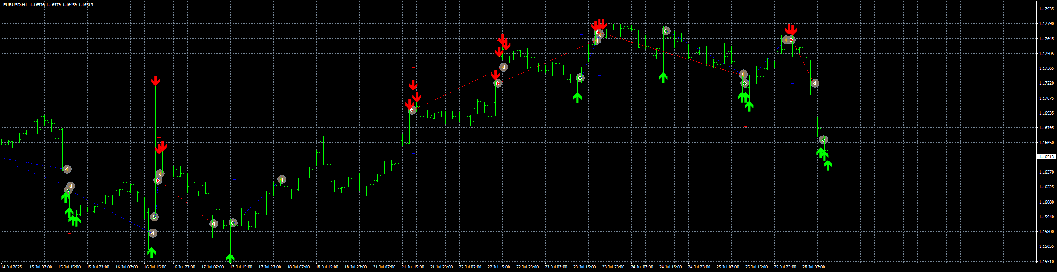Select the lowest green buy arrow near 25 Jul 15:00
The width and height of the screenshot is (1057, 272).
[749, 106]
